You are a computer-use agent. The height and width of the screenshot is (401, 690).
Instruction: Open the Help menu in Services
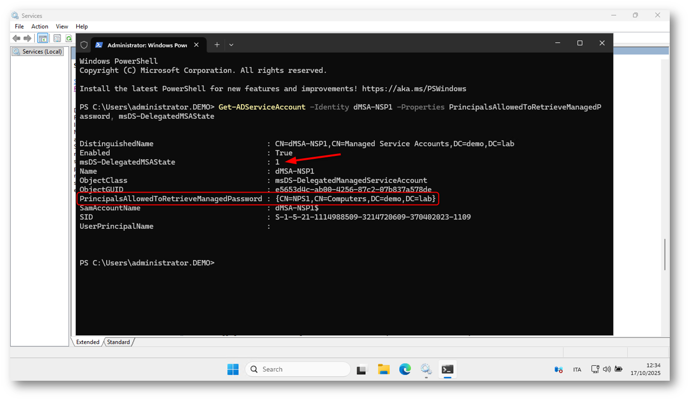82,27
